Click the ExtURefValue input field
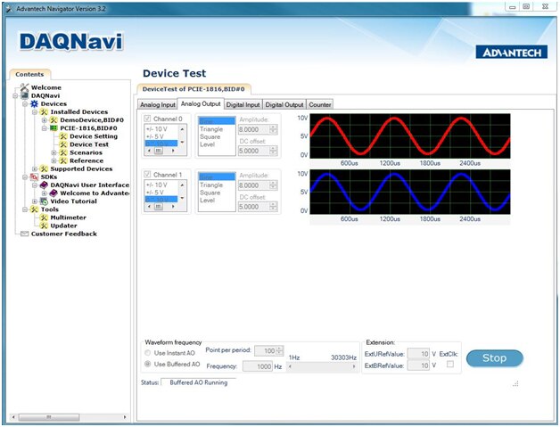 (418, 354)
